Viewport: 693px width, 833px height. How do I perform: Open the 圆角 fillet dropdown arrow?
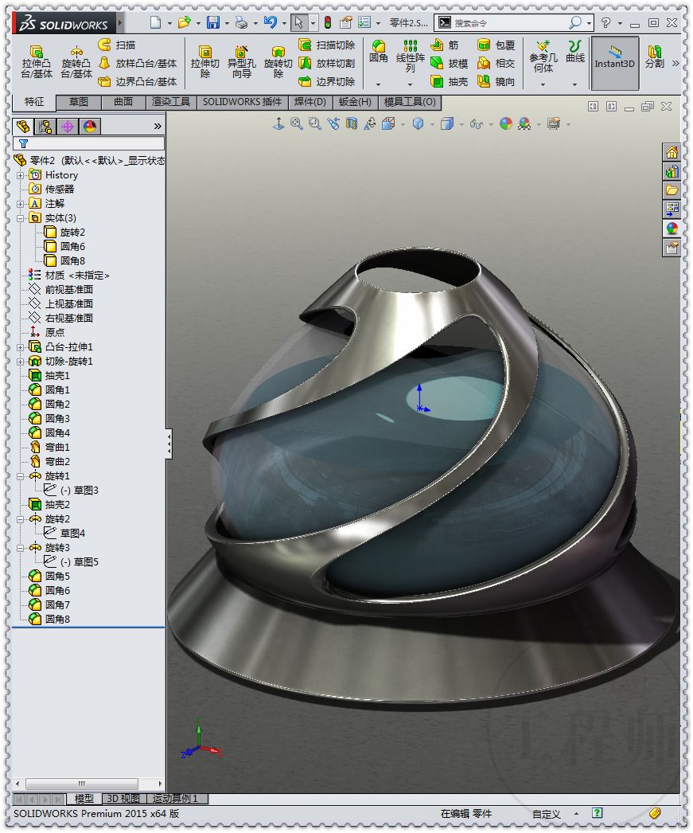(379, 84)
